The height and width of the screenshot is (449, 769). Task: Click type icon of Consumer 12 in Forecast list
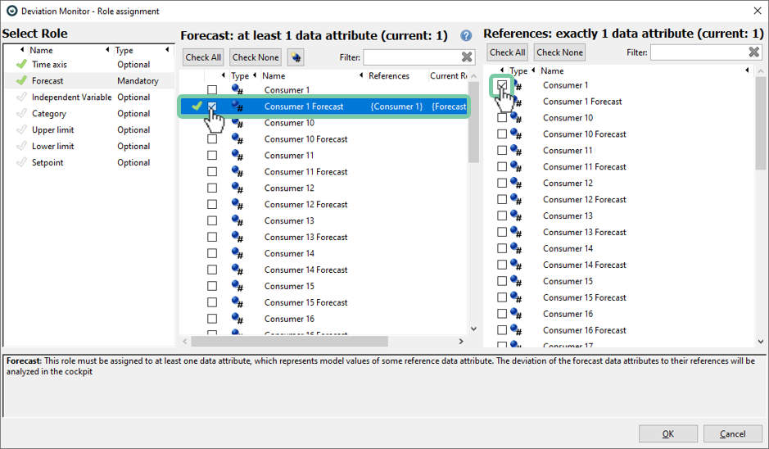pos(237,188)
